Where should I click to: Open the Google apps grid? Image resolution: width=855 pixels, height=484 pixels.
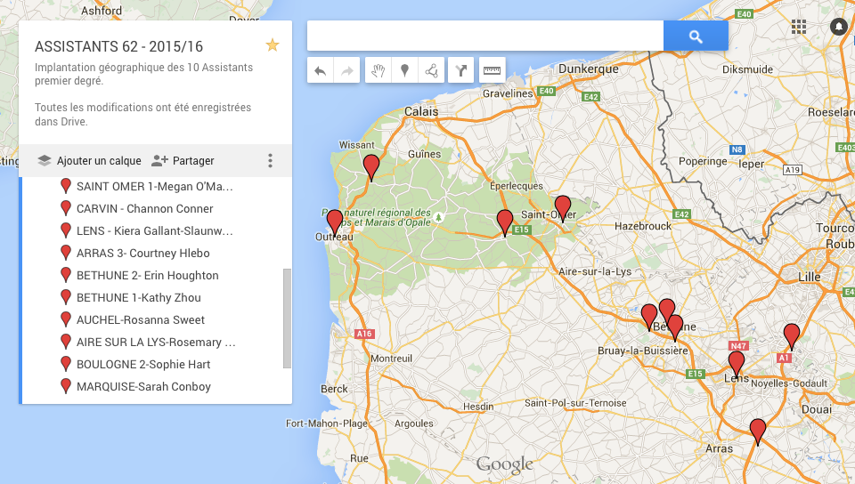[799, 27]
